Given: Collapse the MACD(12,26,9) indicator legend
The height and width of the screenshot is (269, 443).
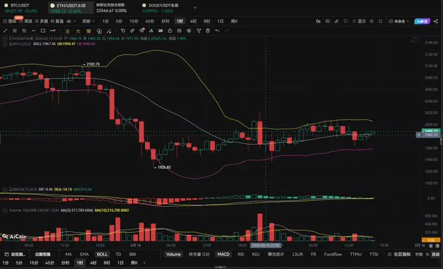Looking at the screenshot, I should [5, 189].
